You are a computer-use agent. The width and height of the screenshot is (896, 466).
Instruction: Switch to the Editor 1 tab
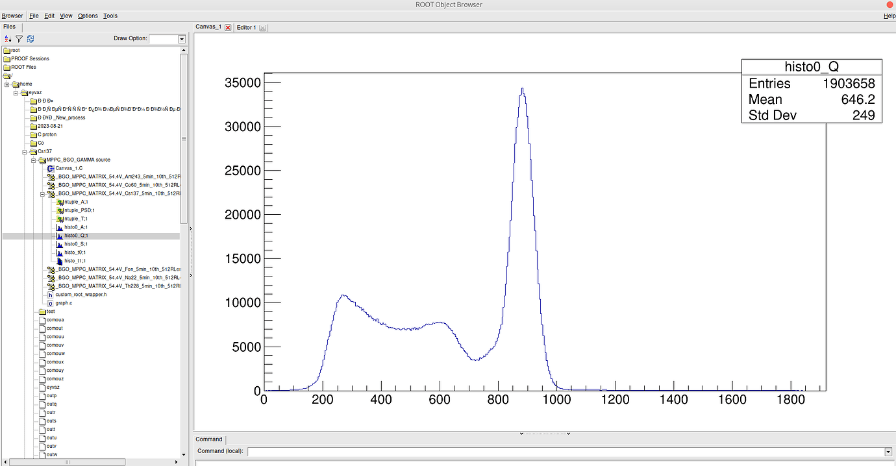coord(247,28)
